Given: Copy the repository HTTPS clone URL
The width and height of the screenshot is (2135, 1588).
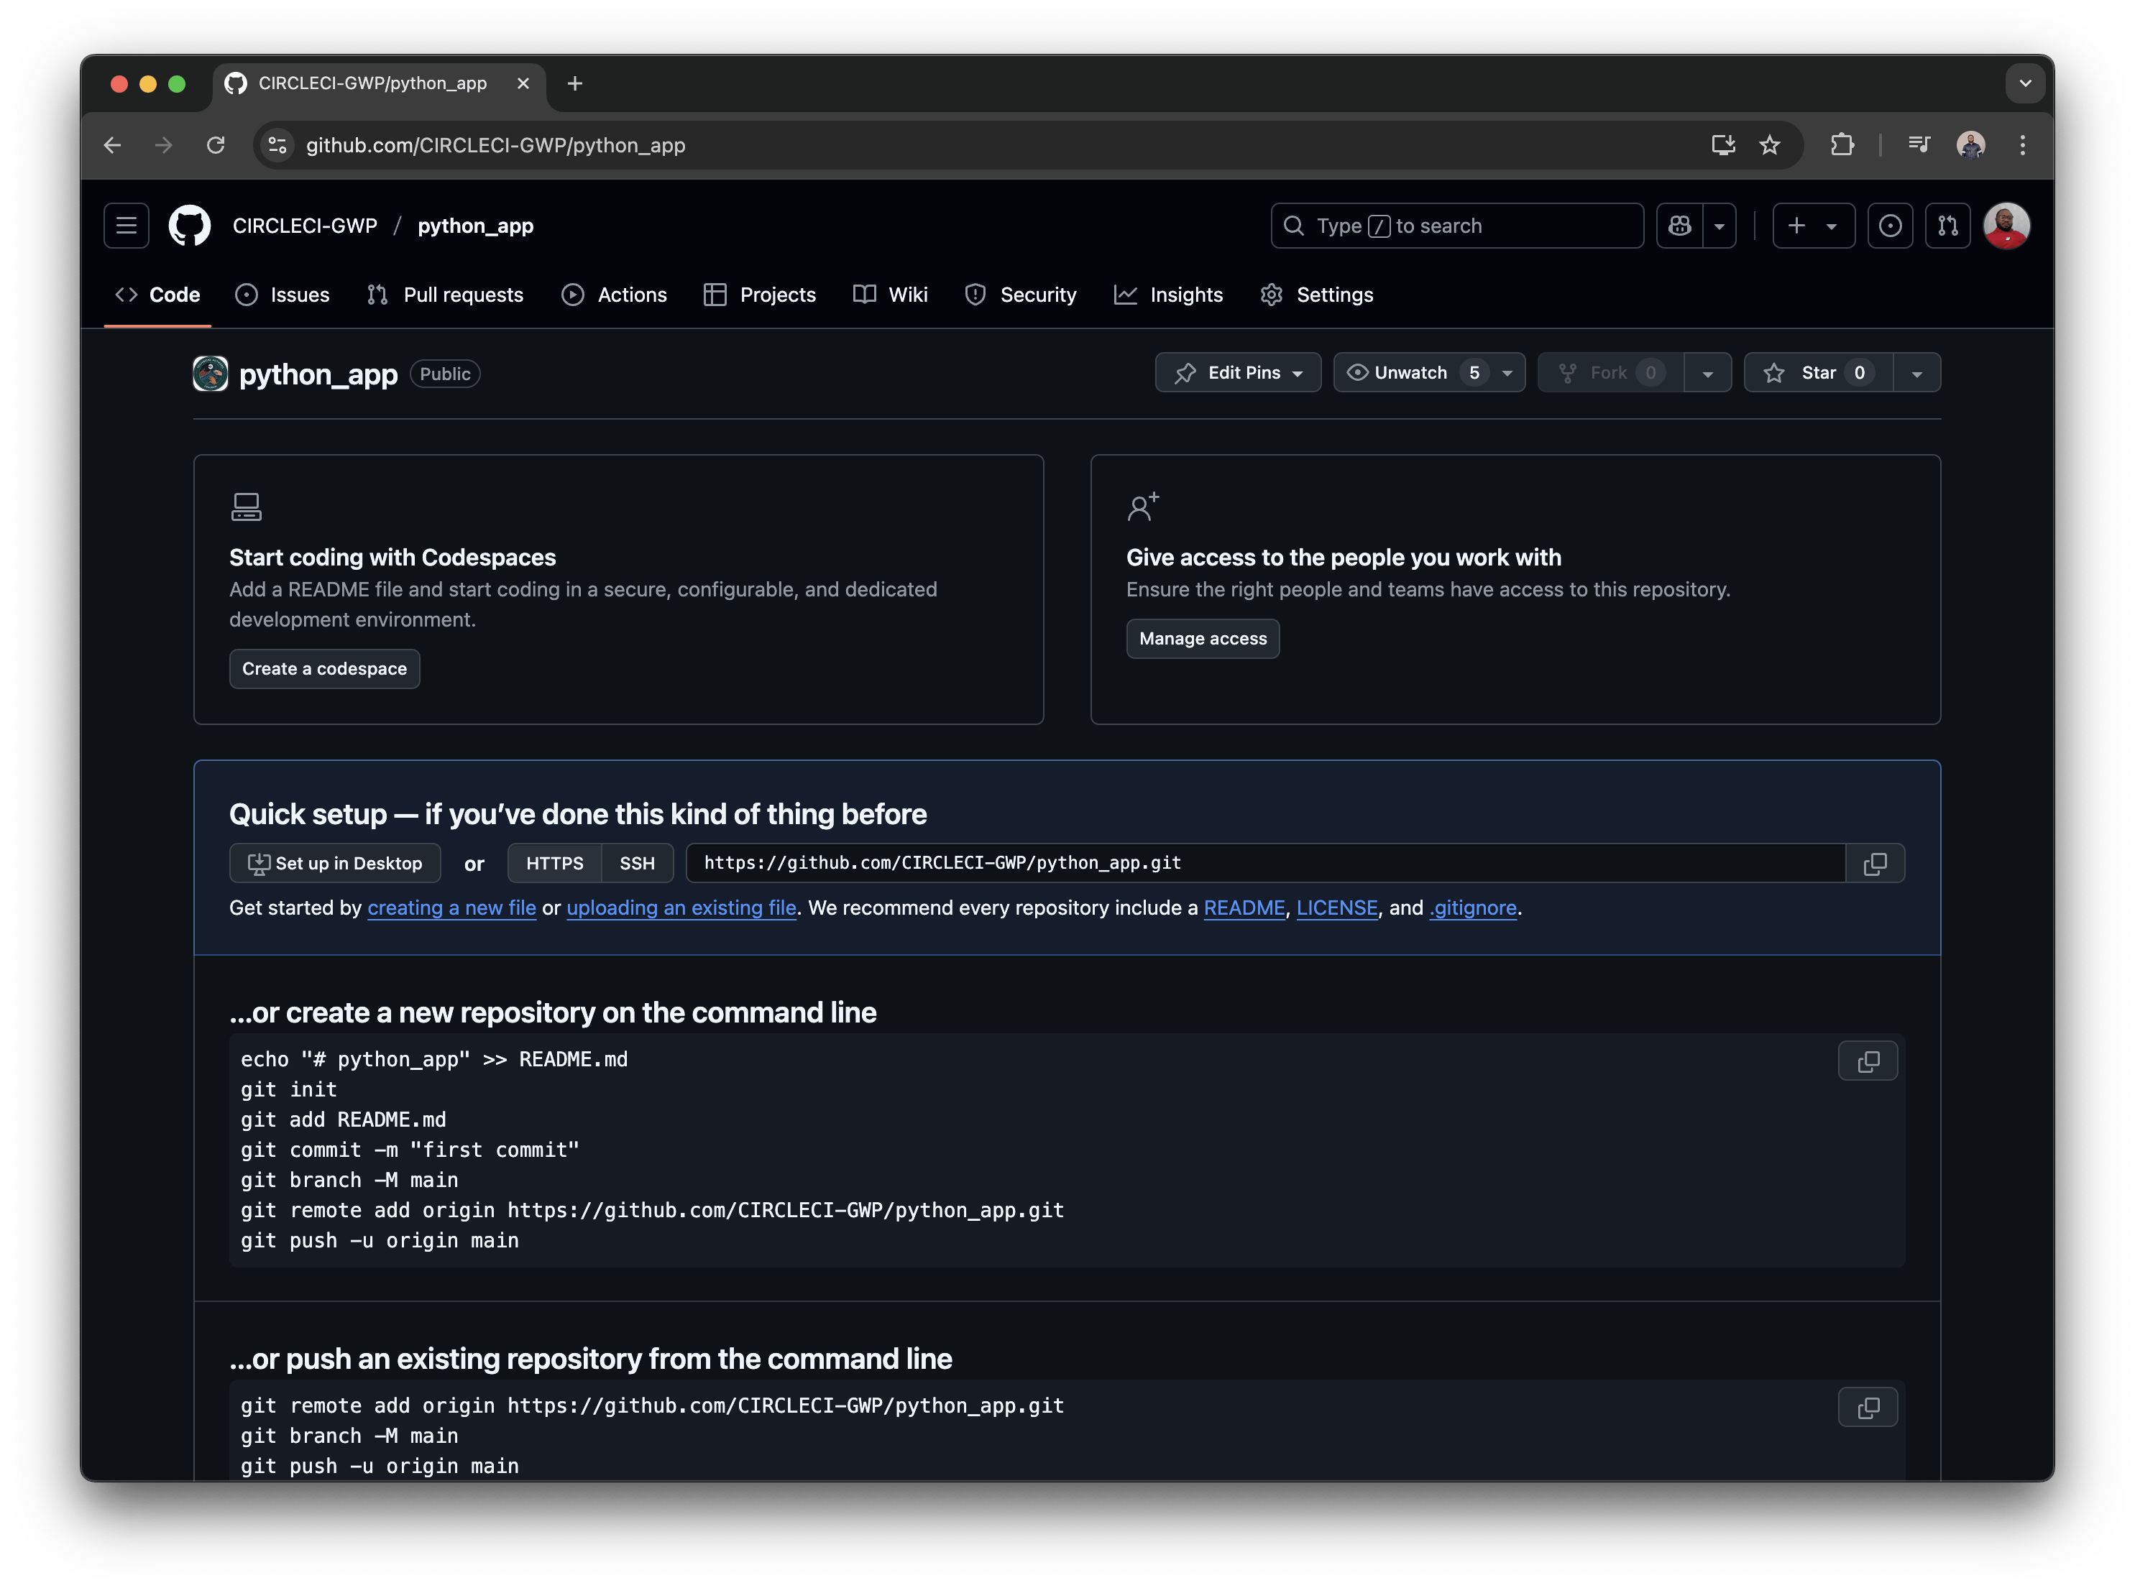Looking at the screenshot, I should pyautogui.click(x=1875, y=863).
